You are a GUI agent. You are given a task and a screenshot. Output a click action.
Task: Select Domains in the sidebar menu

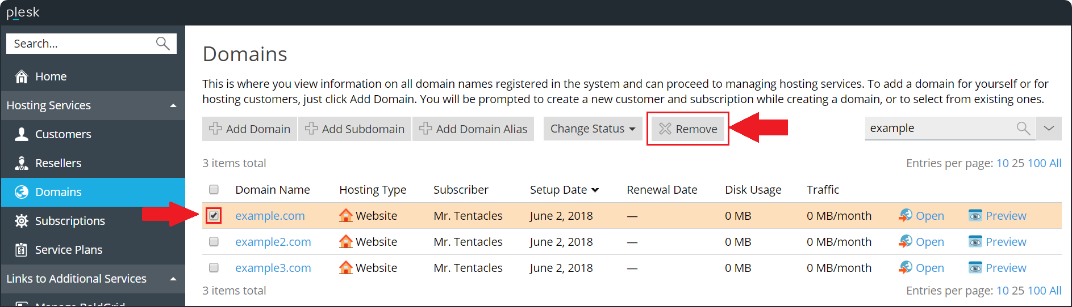pos(58,192)
